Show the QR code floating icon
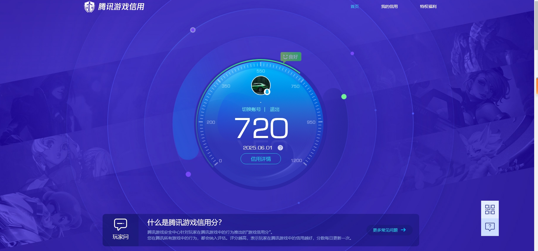Image resolution: width=538 pixels, height=251 pixels. click(490, 210)
